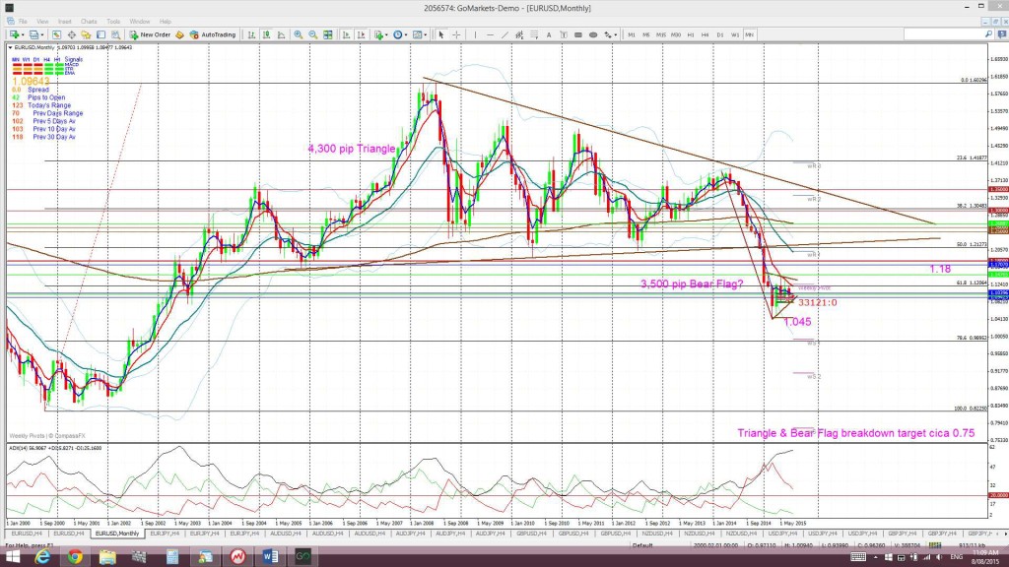Open the New Chart toolbar icon
Viewport: 1009px width, 567px height.
(14, 34)
